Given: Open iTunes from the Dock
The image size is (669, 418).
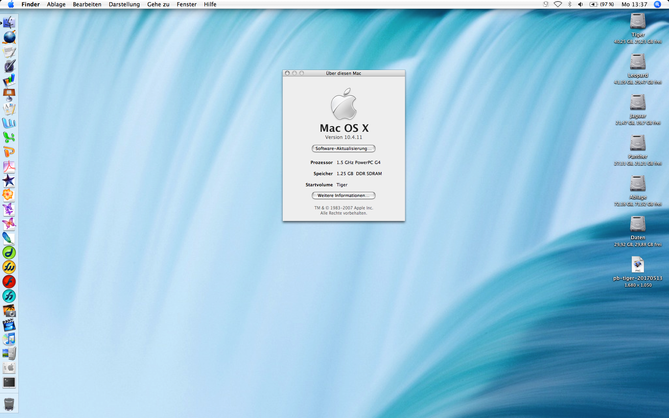Looking at the screenshot, I should pyautogui.click(x=9, y=339).
